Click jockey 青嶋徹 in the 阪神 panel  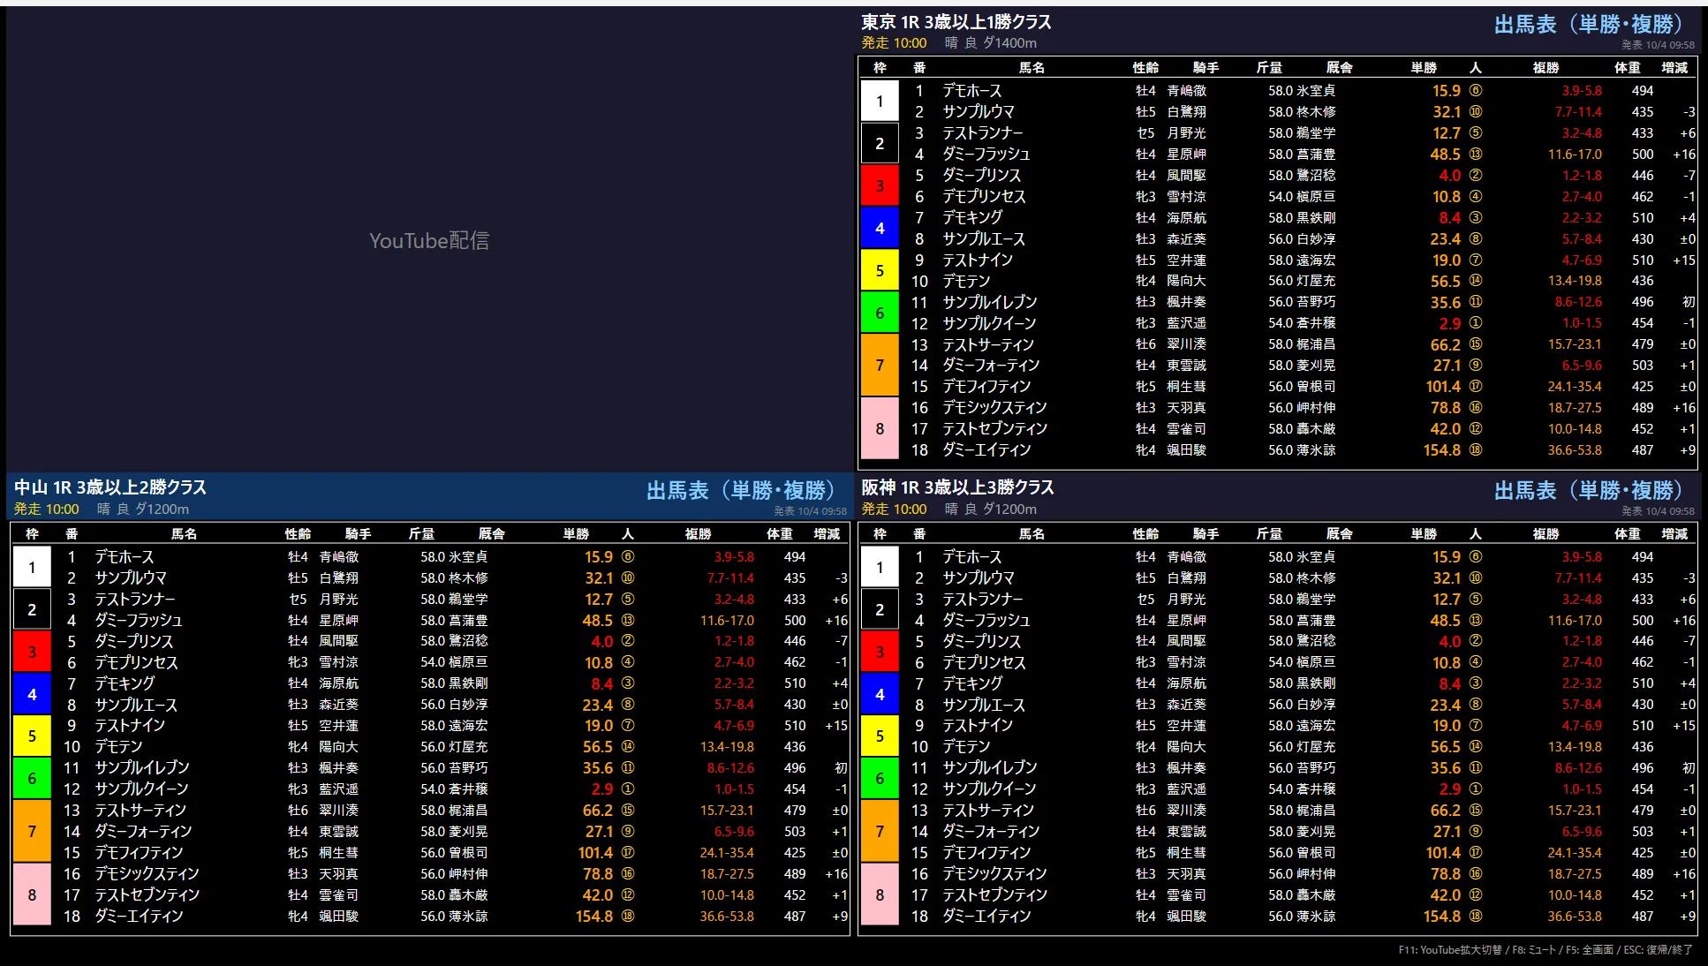[1186, 557]
